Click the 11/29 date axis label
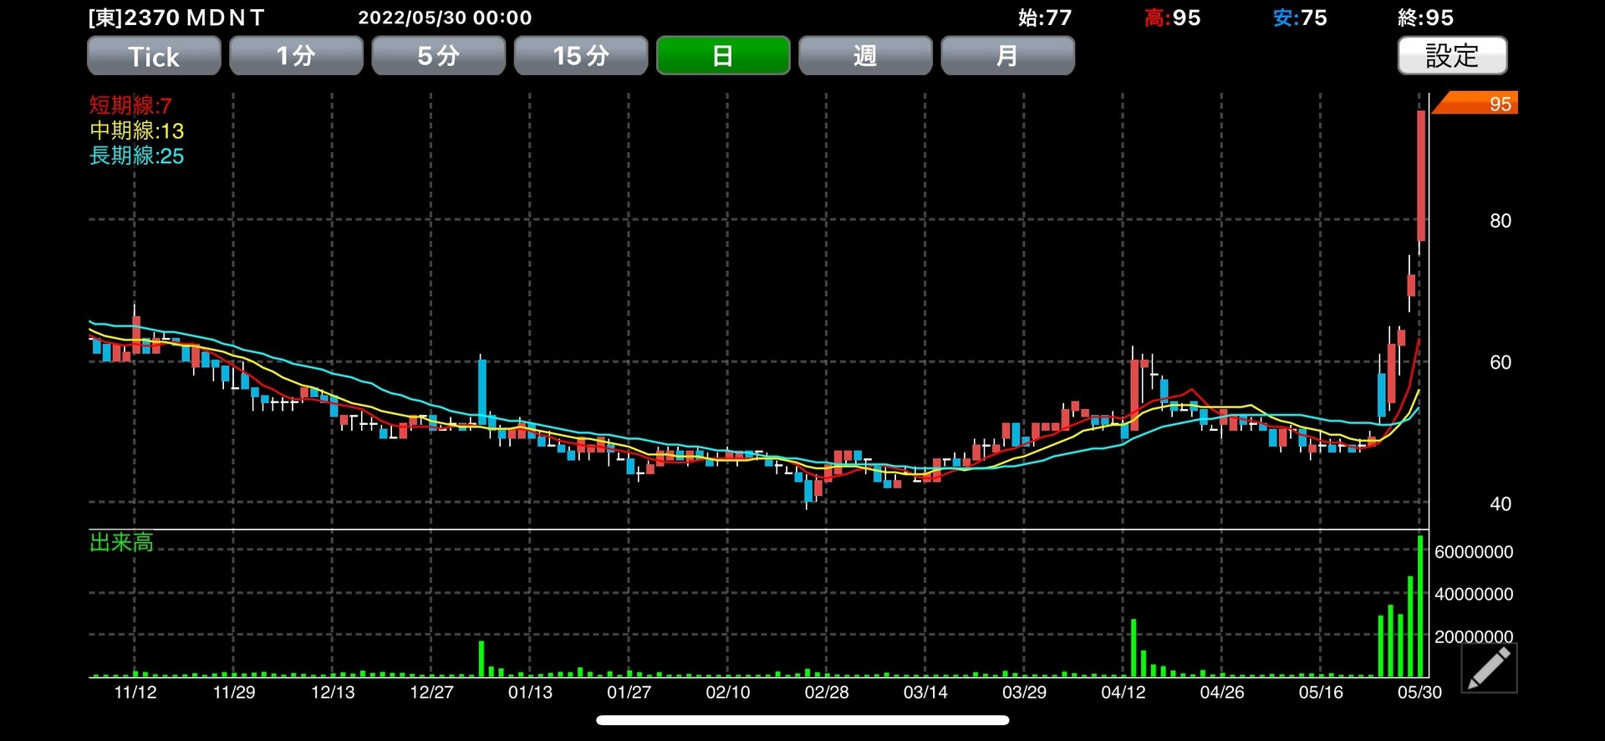1605x741 pixels. point(234,692)
